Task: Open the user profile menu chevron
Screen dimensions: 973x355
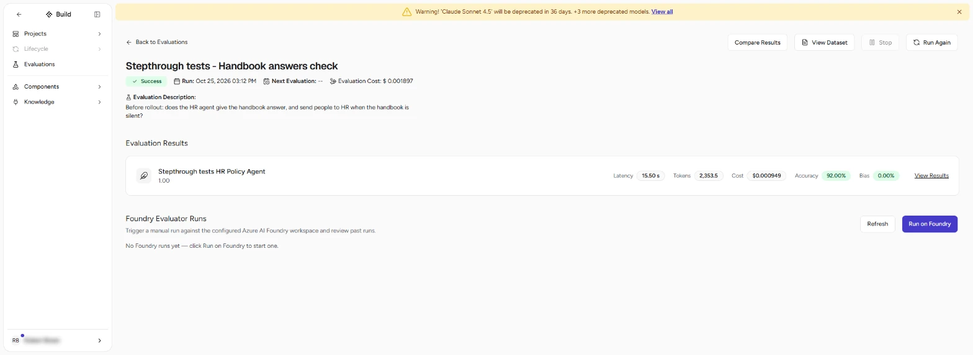Action: pyautogui.click(x=99, y=341)
